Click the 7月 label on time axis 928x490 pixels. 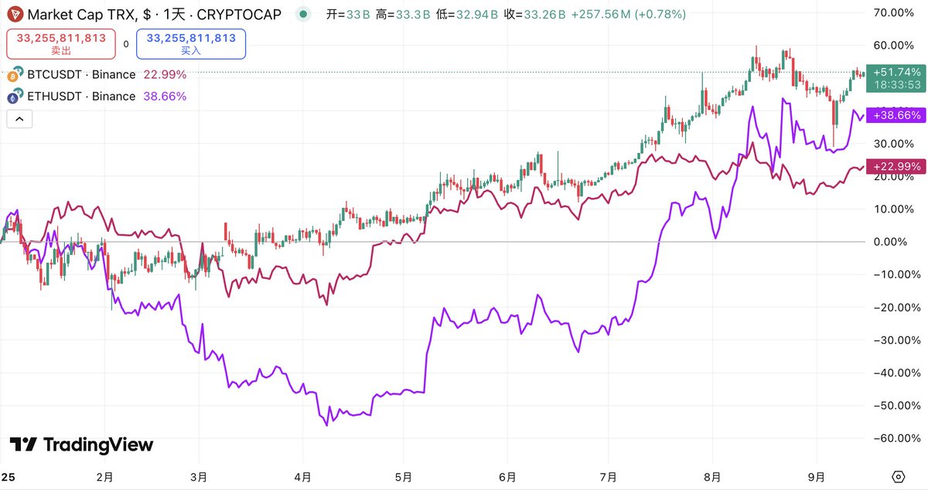608,477
